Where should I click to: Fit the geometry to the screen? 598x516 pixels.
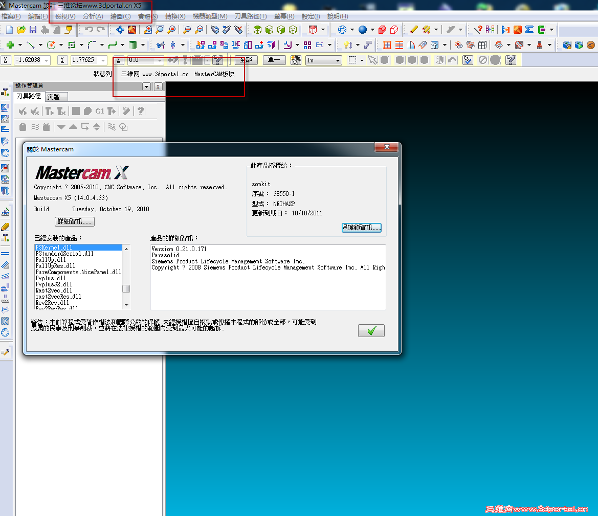point(132,30)
